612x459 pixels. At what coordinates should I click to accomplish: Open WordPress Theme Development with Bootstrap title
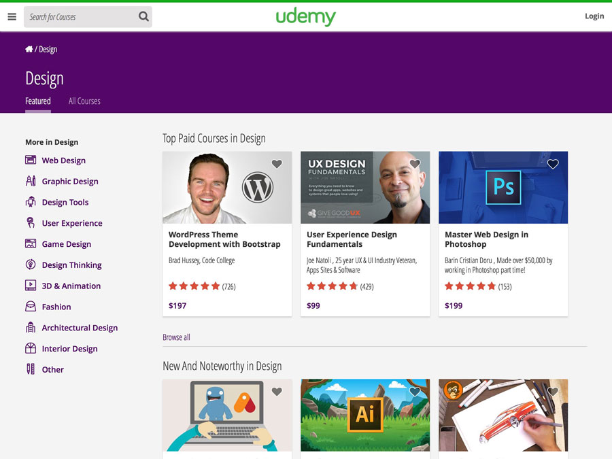(224, 239)
